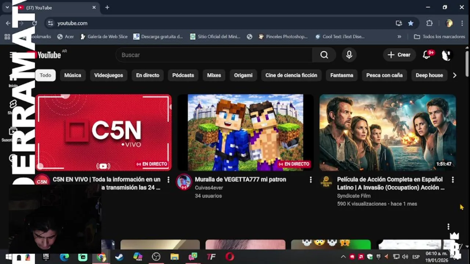Open Microsoft Edge from the taskbar

point(64,257)
